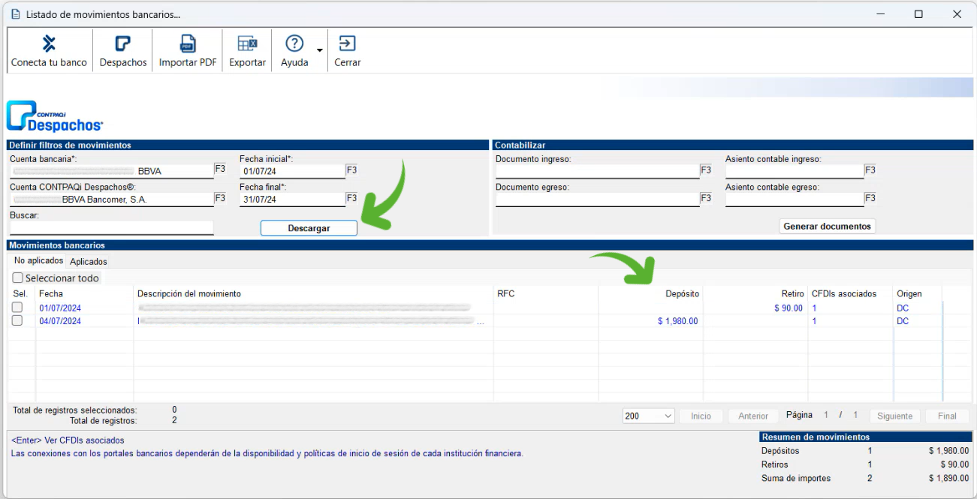The image size is (977, 499).
Task: Click the Cerrar exit icon
Action: pos(347,44)
